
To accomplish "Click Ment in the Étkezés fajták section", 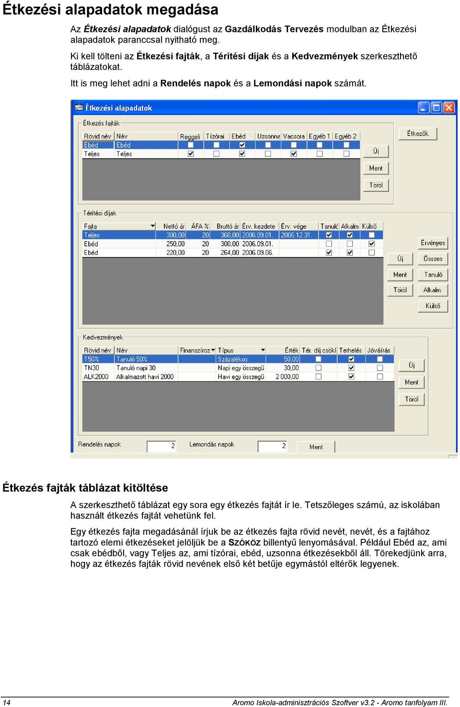I will click(376, 168).
